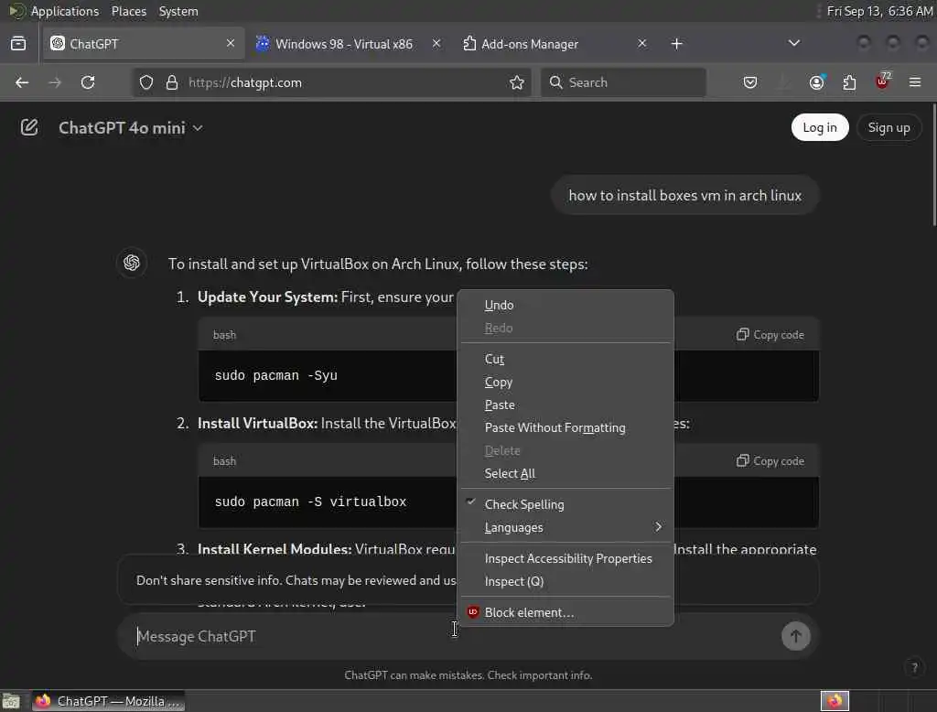Close the Windows 98 - Virtual x86 tab
The width and height of the screenshot is (937, 712).
(x=436, y=43)
